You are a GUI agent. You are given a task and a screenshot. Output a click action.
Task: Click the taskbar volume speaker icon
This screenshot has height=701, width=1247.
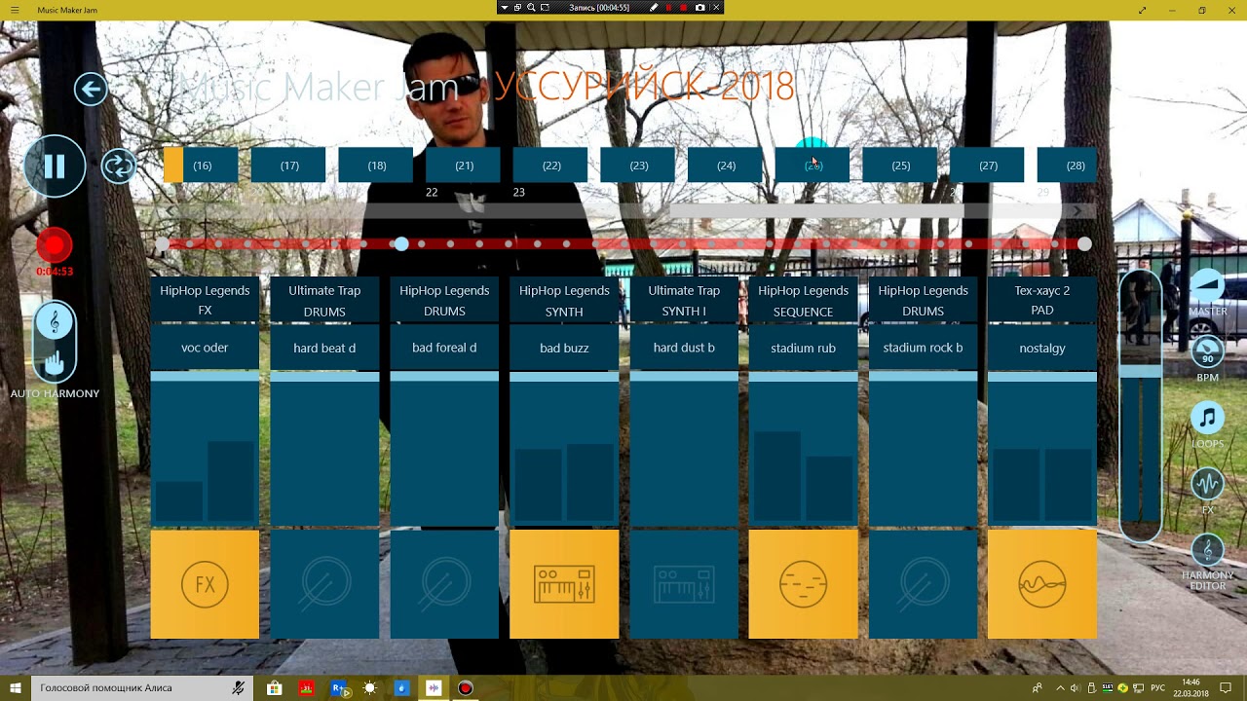point(1074,688)
